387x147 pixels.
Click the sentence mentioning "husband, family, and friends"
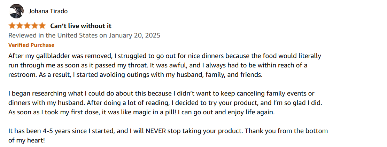click(x=135, y=75)
